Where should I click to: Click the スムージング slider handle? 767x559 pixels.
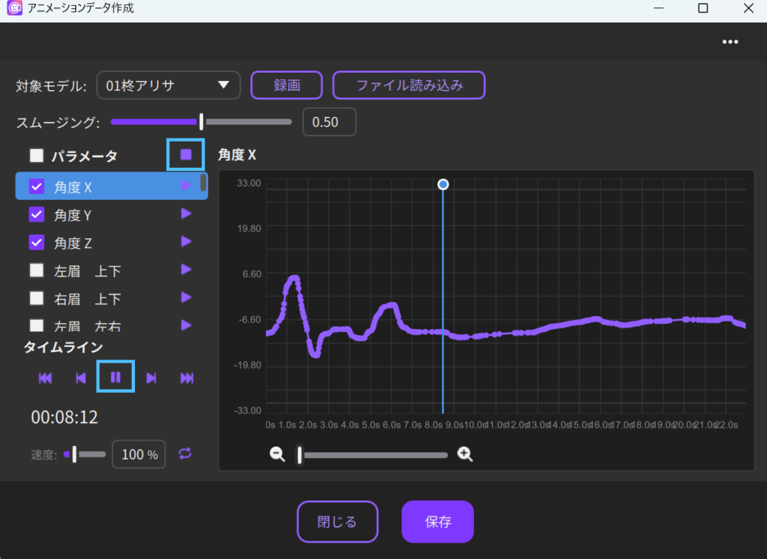pyautogui.click(x=201, y=121)
